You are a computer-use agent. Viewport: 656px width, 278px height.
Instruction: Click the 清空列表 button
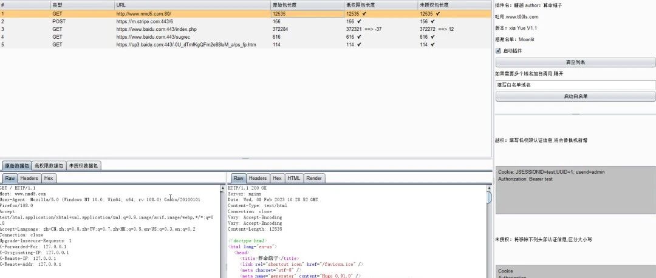(x=575, y=62)
